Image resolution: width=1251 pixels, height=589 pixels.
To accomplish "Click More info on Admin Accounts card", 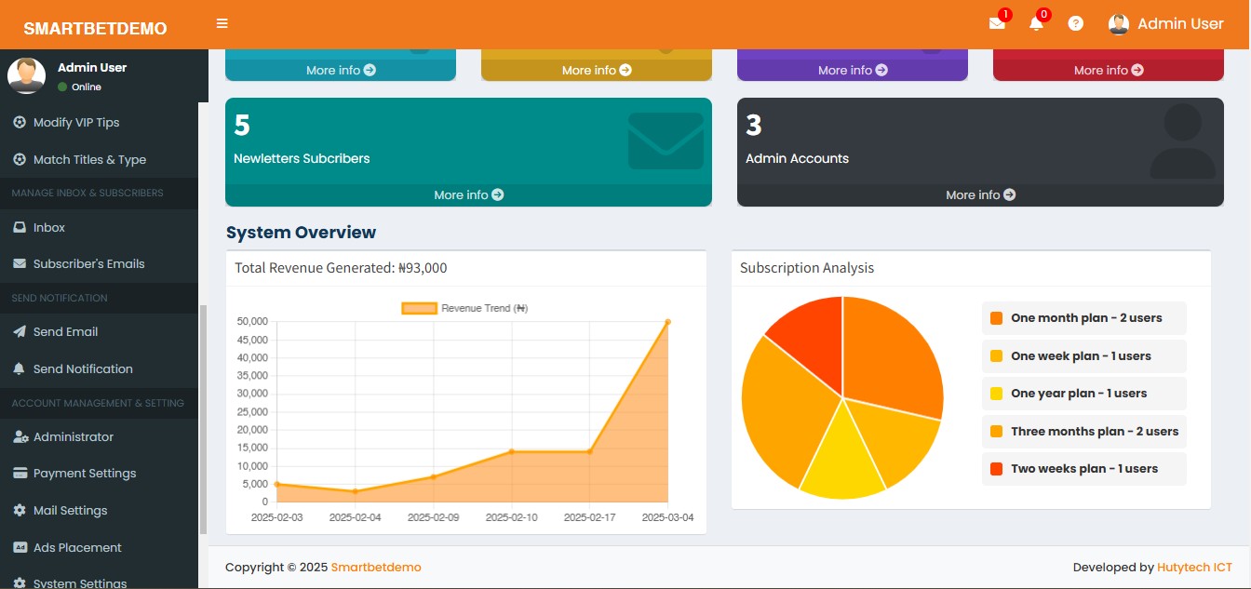I will point(980,195).
